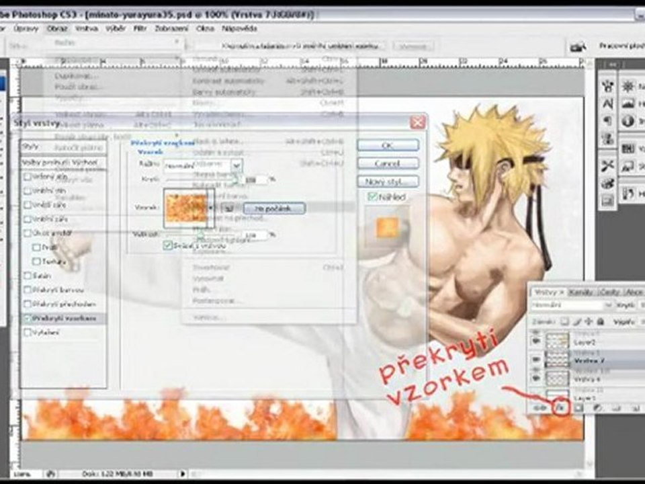Click the Měřítko percent input field

point(255,235)
